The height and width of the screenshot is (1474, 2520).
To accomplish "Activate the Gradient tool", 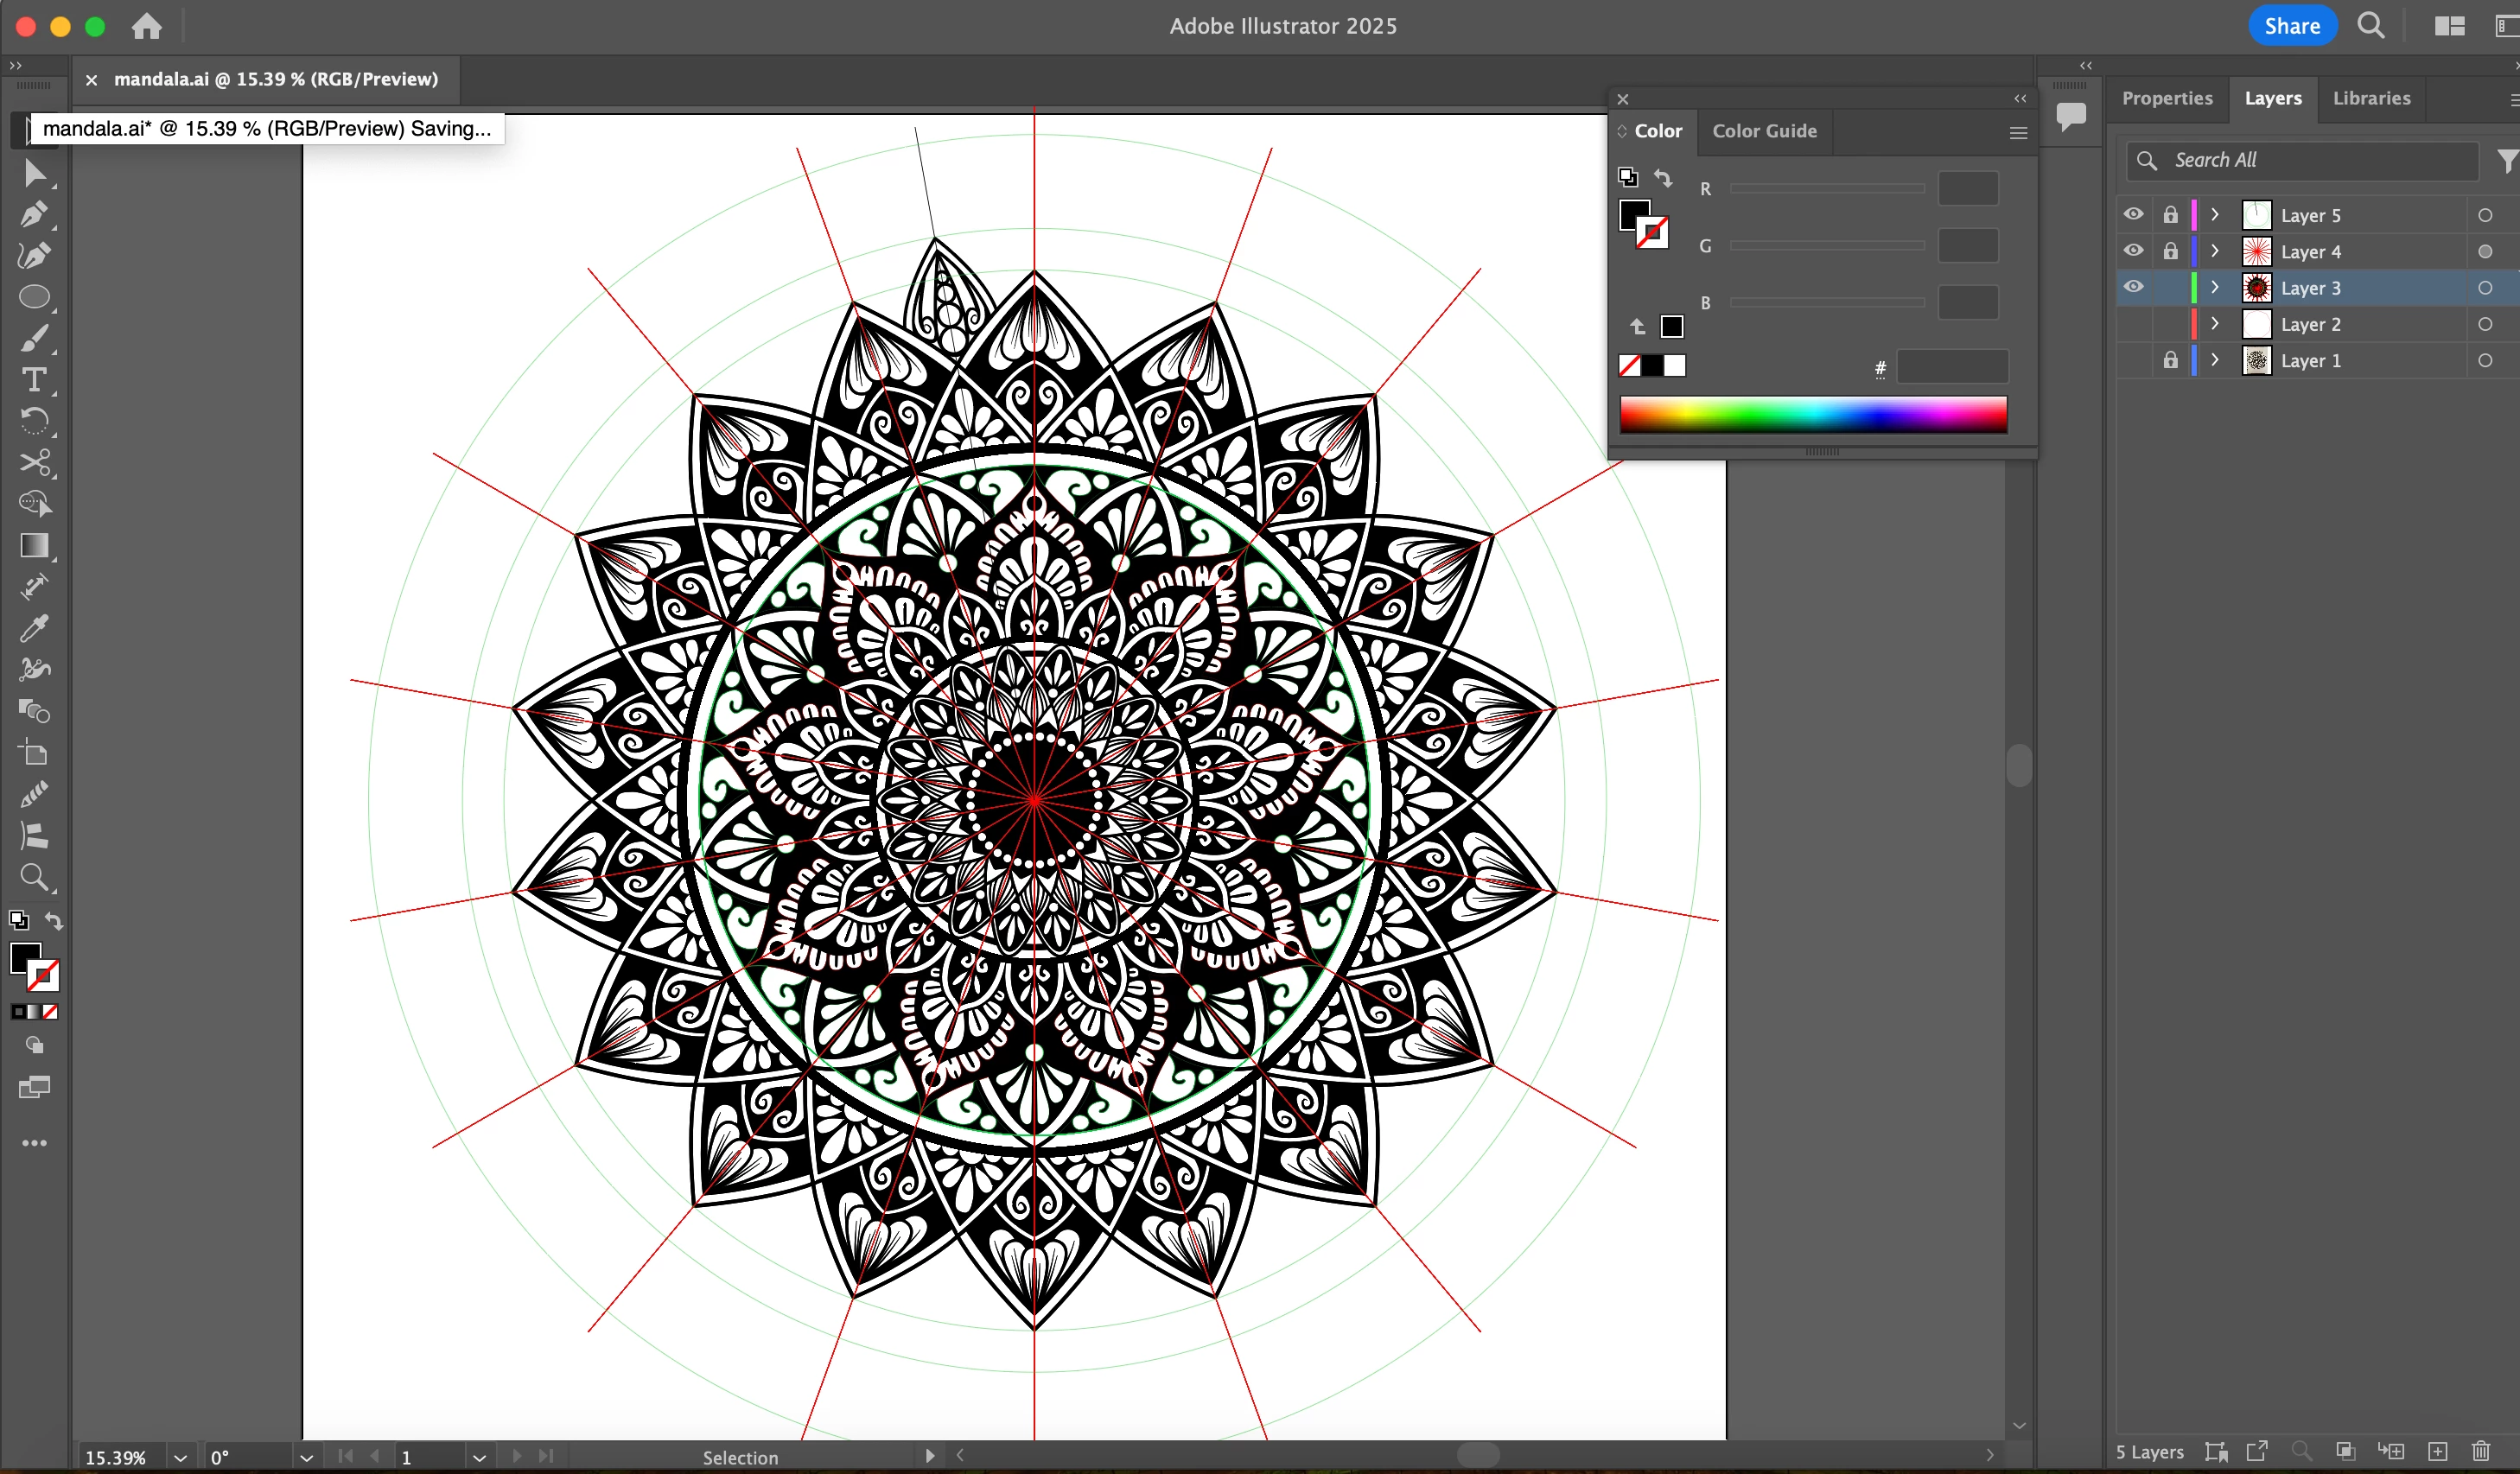I will (x=34, y=545).
